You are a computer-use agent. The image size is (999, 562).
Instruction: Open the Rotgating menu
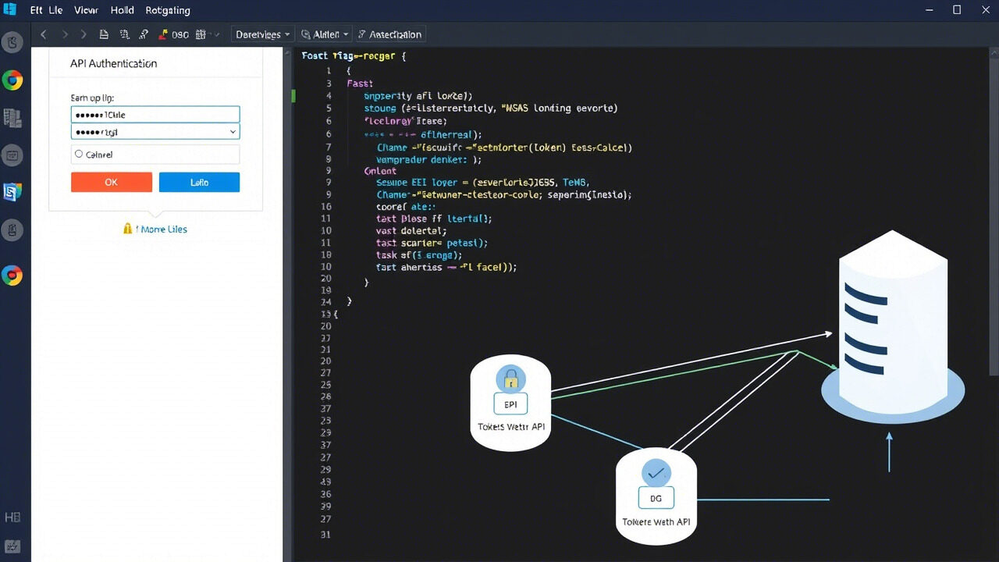pos(168,10)
